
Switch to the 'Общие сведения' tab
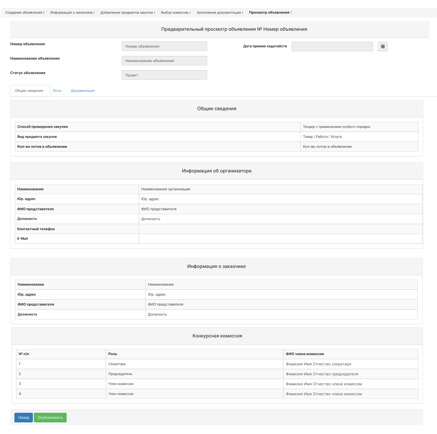[30, 91]
